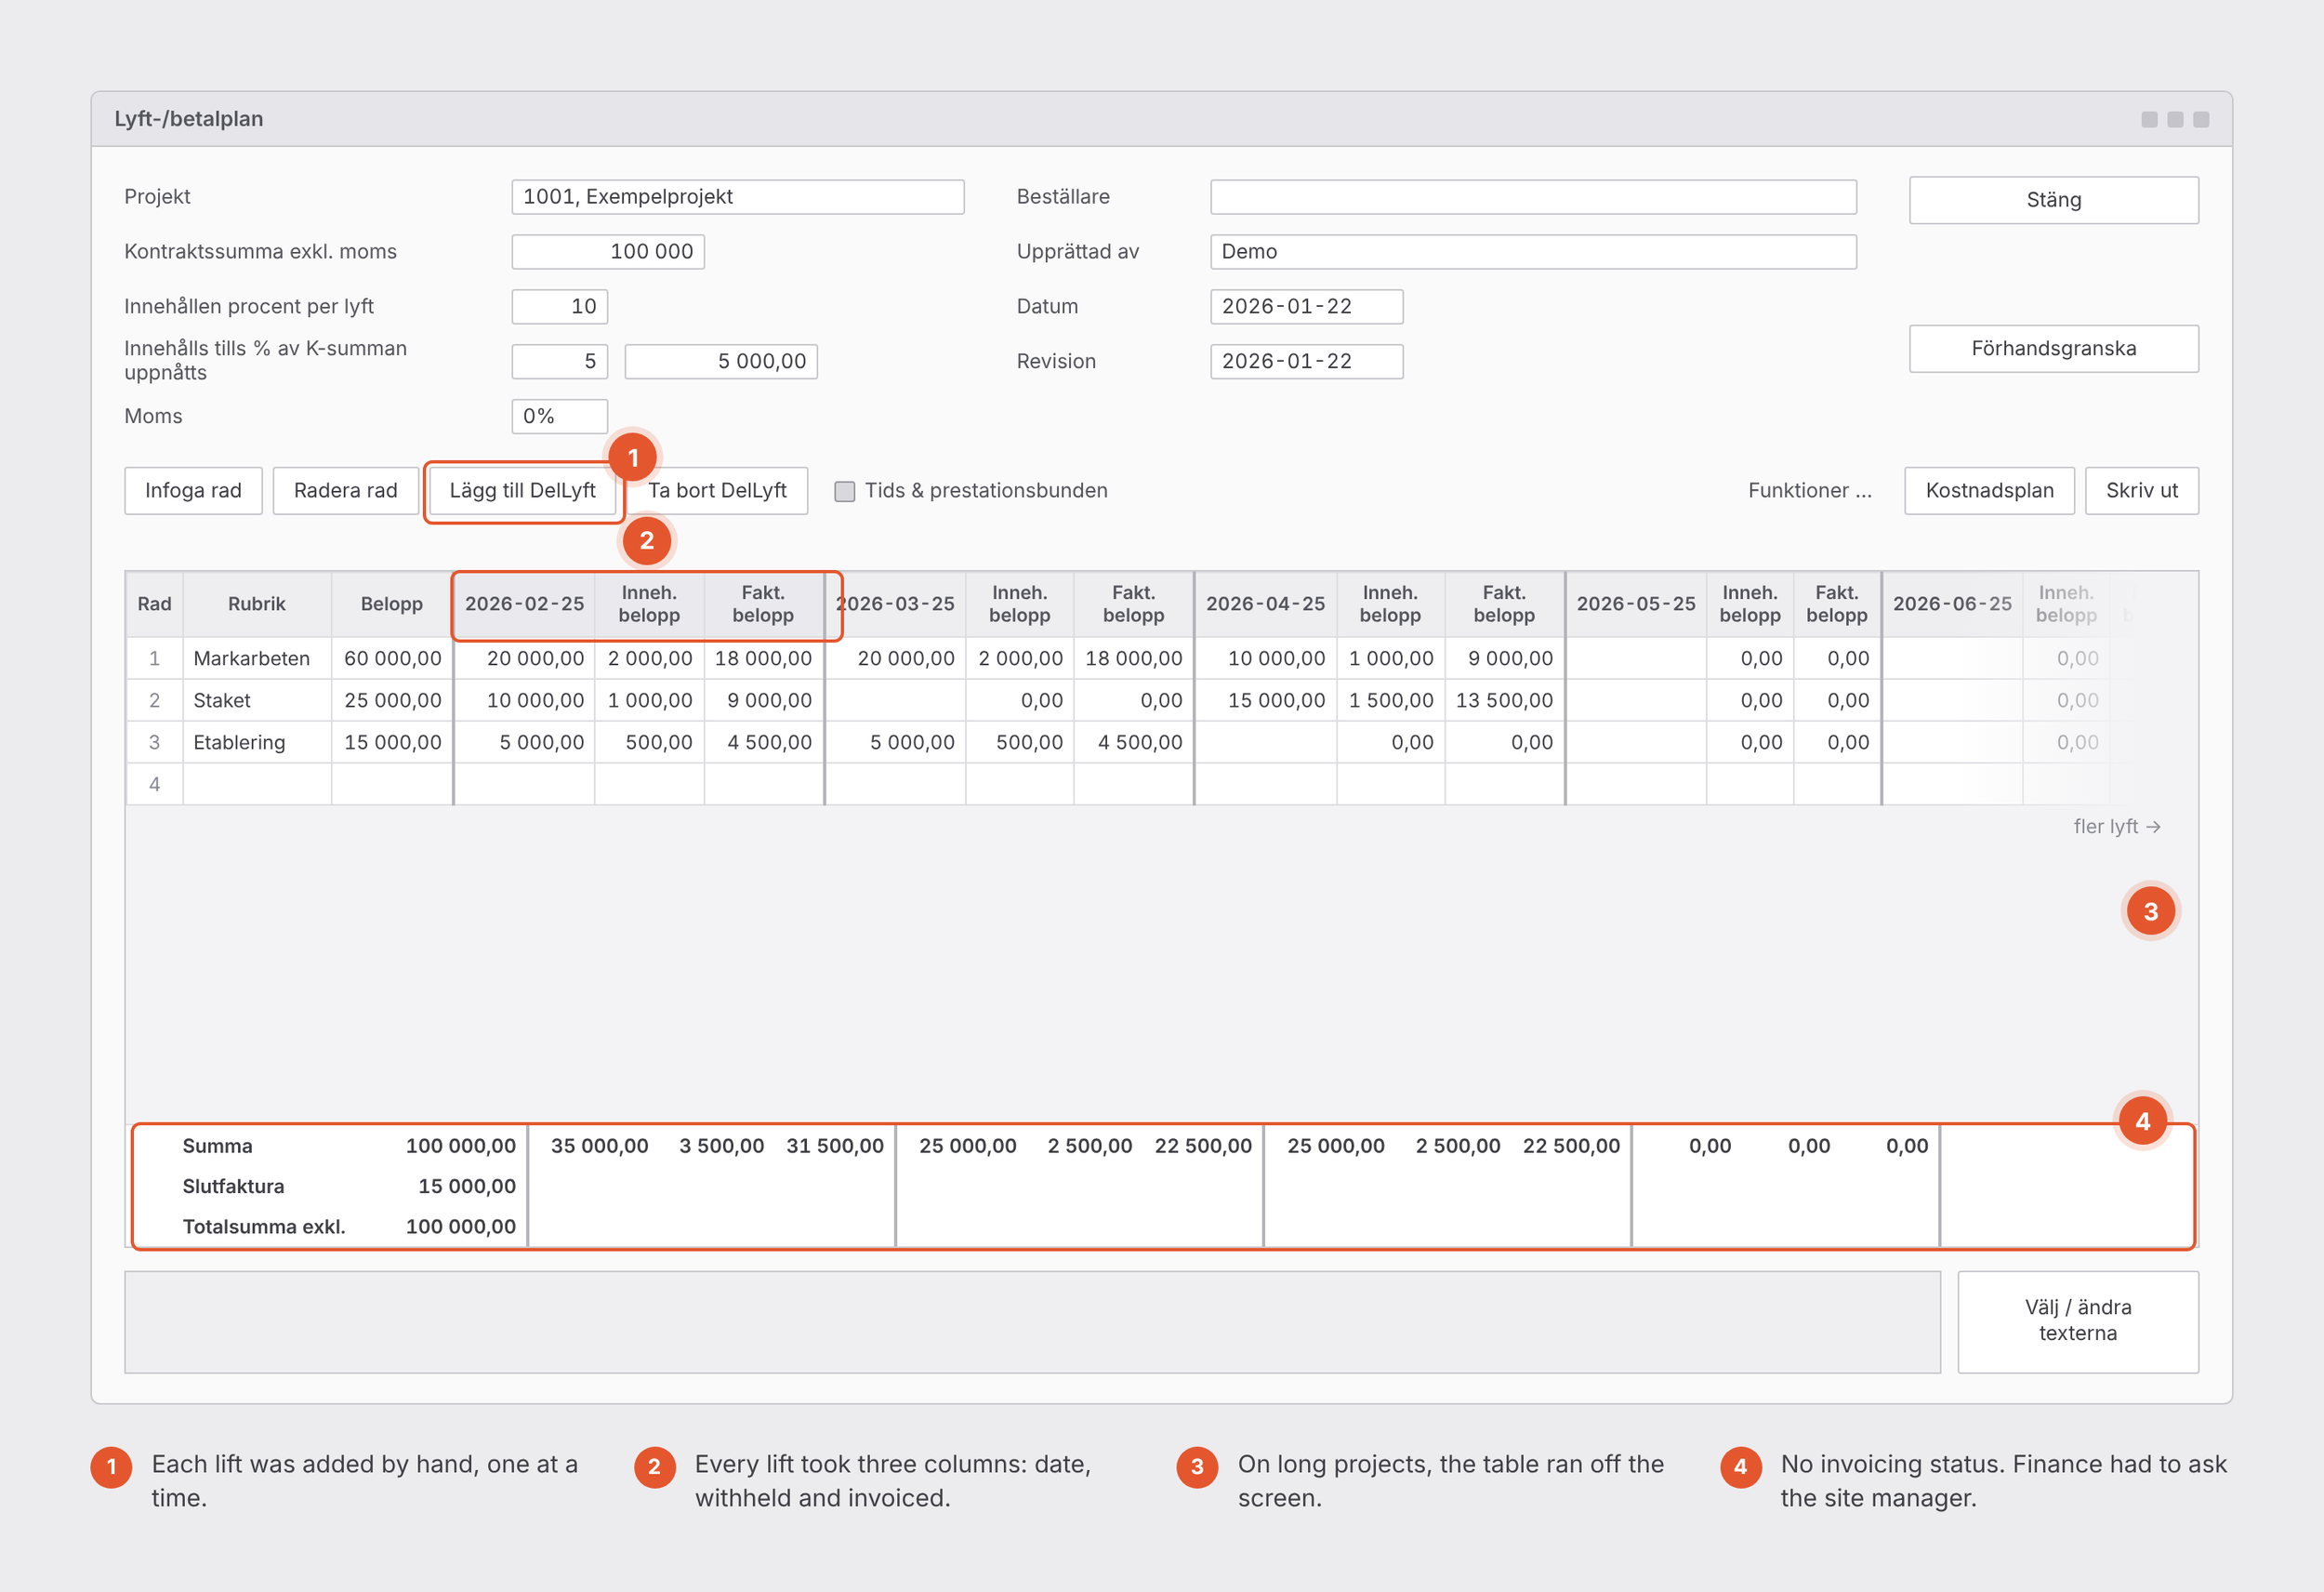The image size is (2324, 1592).
Task: Click Upprättad av field containing Demo
Action: tap(1533, 252)
